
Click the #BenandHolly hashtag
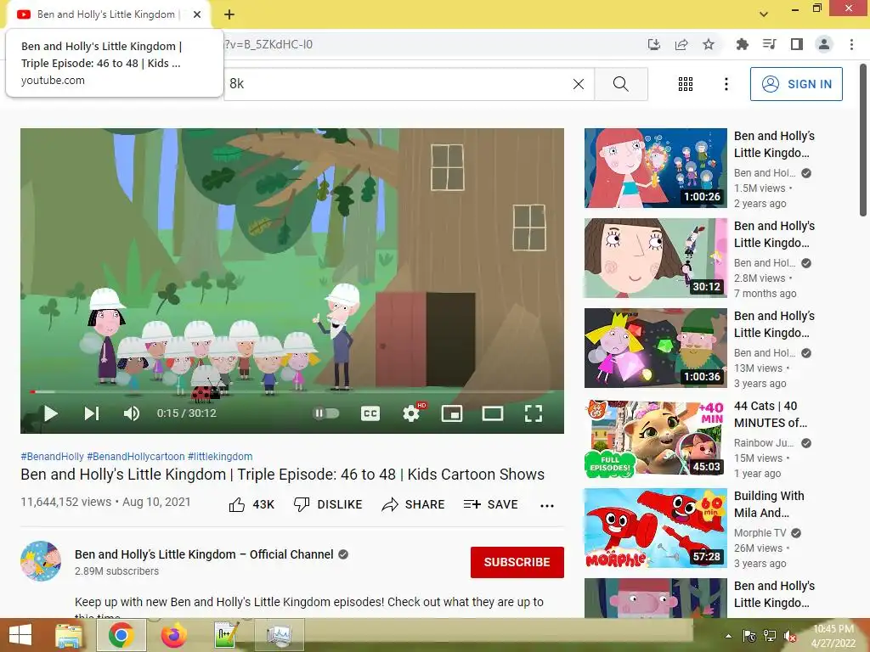[52, 456]
